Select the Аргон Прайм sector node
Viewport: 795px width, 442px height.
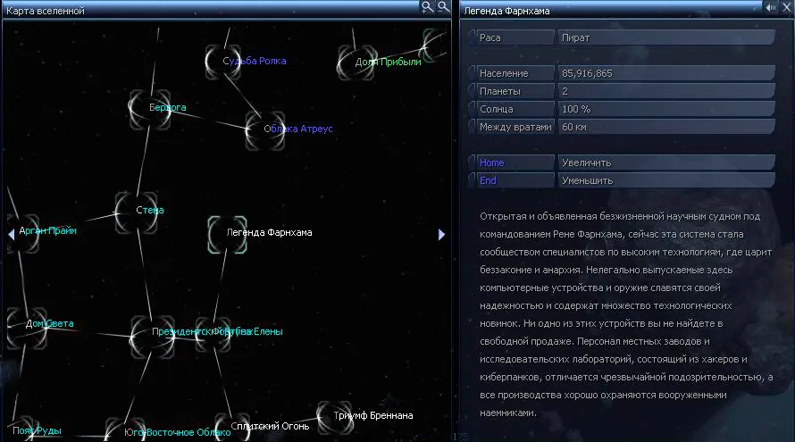point(21,230)
